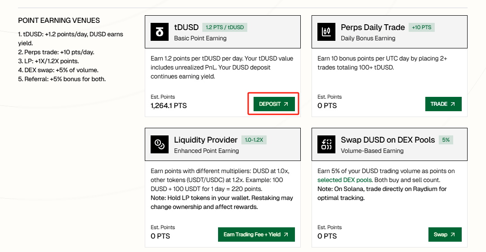Viewport: 486px width, 252px height.
Task: Click the Perps Daily Trade candlestick icon
Action: (326, 32)
